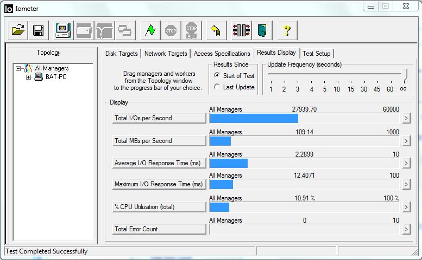Click the 12.4071 maximum response value
The image size is (422, 260).
(x=304, y=175)
